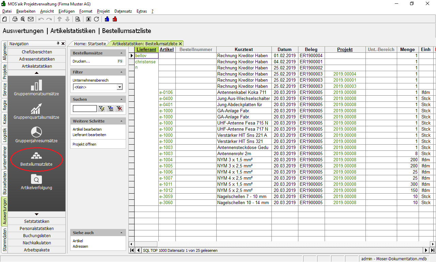Screen dimensions: 436x262
Task: Clear the search filter with red X
Action: click(x=119, y=109)
